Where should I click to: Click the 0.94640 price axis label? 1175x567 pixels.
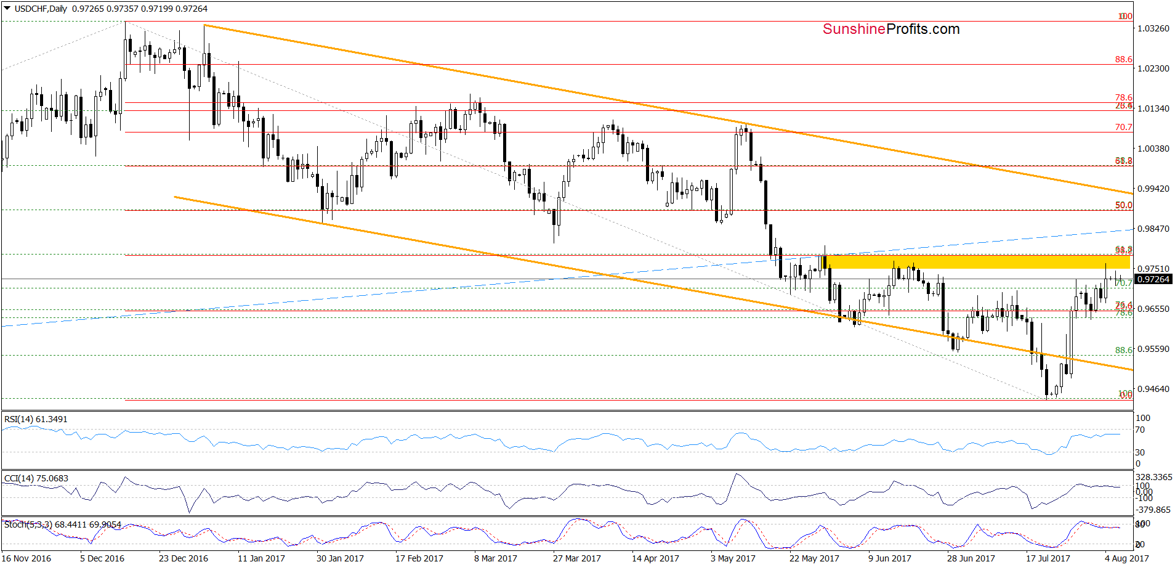tap(1153, 389)
